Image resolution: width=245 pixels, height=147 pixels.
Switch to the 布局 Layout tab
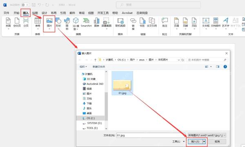pos(53,13)
